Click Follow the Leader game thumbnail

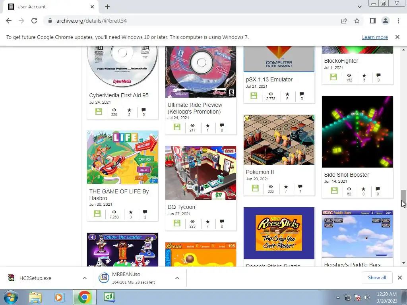tap(122, 249)
